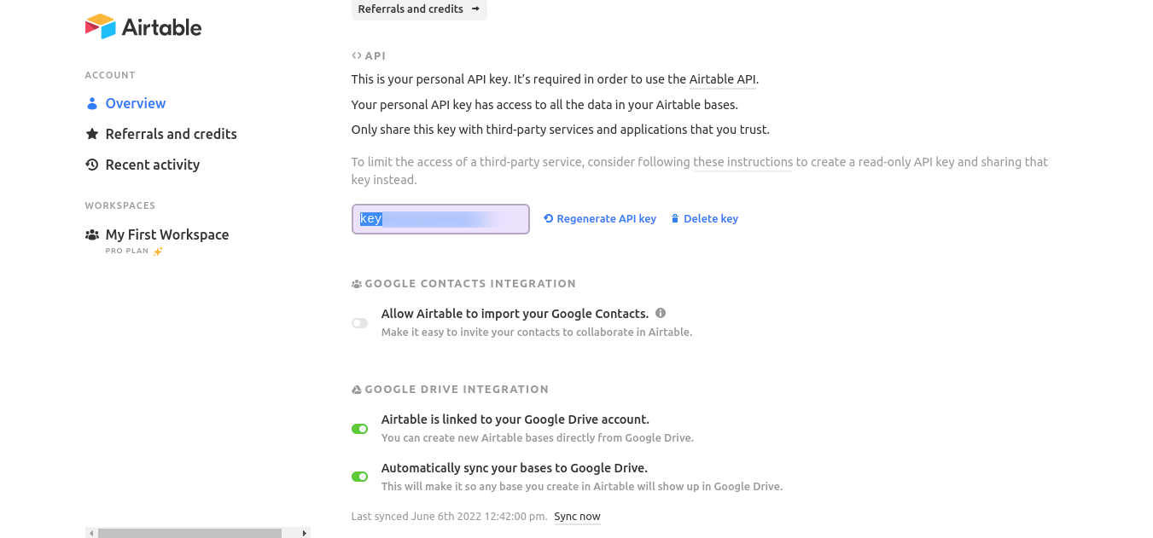
Task: Select the Referrals star icon
Action: [x=91, y=134]
